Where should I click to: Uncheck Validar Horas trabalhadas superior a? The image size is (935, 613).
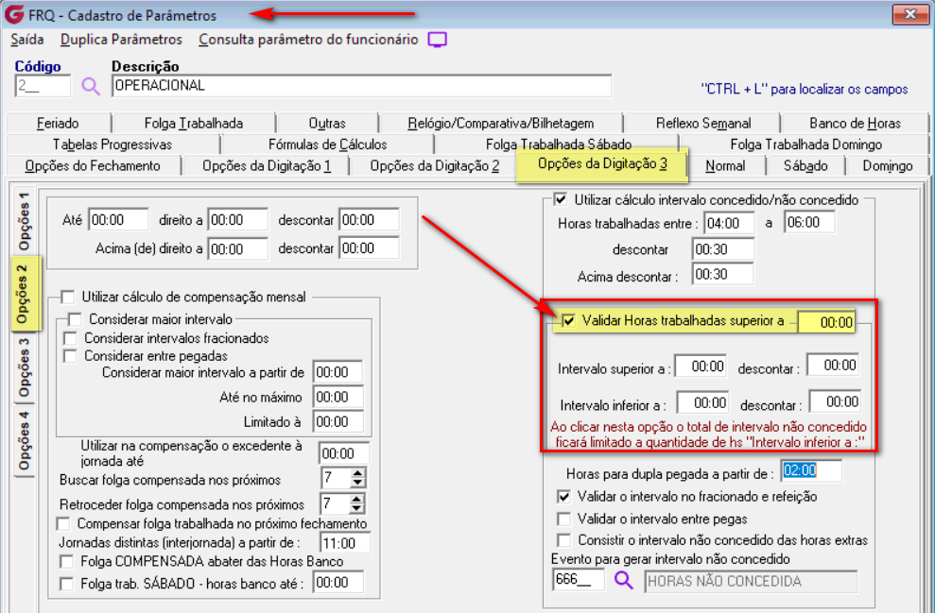click(x=568, y=321)
